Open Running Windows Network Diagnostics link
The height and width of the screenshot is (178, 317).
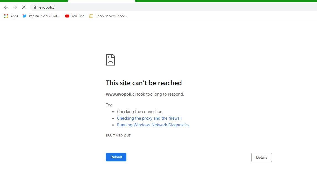pos(153,125)
